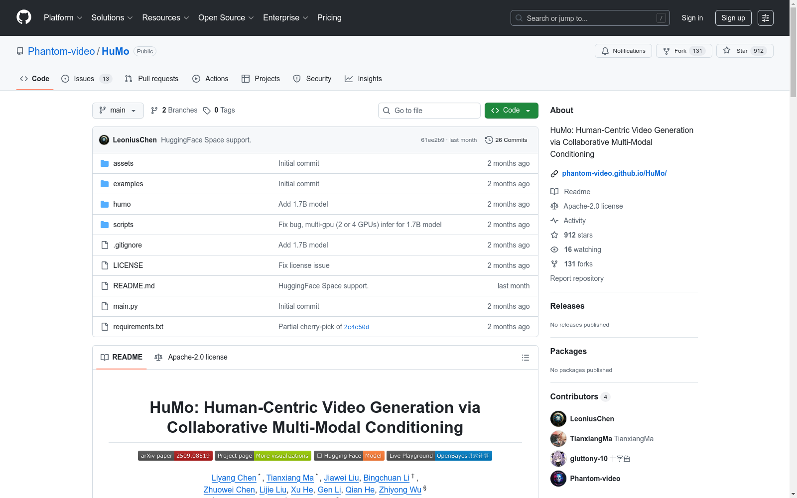Image resolution: width=797 pixels, height=498 pixels.
Task: Open phantom-video.github.io/HuMo/ link
Action: click(x=614, y=173)
